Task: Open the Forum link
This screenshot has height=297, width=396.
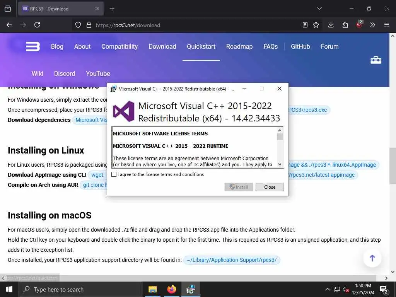Action: (x=330, y=46)
